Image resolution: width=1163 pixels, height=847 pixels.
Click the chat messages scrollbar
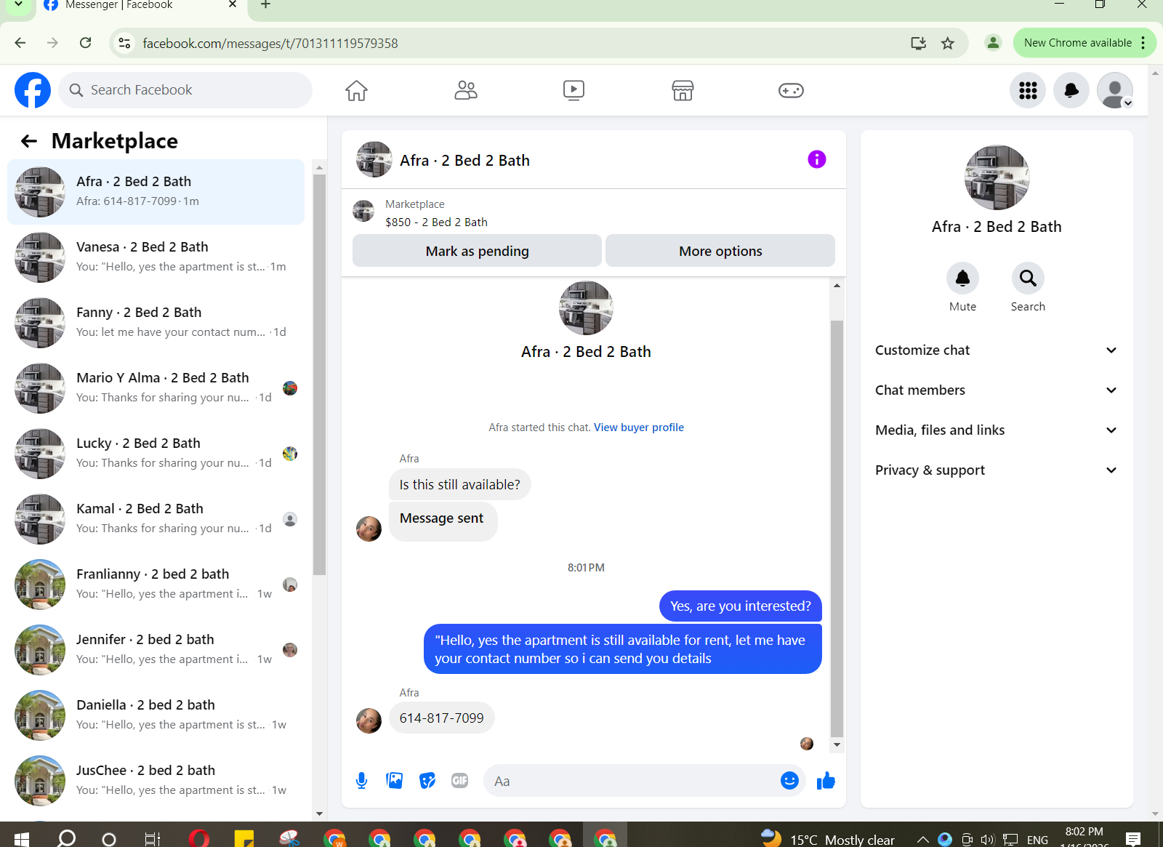click(x=837, y=529)
